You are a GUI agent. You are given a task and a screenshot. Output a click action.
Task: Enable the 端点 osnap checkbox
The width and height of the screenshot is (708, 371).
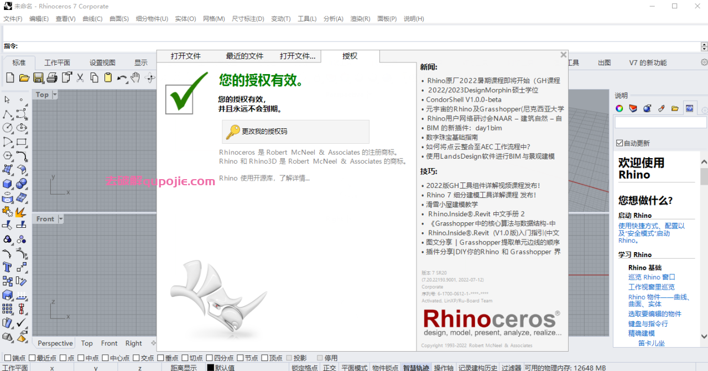(x=7, y=358)
